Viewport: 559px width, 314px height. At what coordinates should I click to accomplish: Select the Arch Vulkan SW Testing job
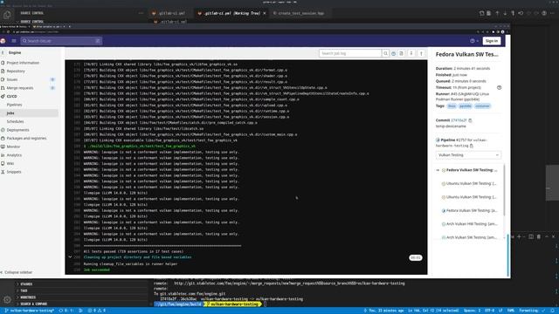[469, 237]
